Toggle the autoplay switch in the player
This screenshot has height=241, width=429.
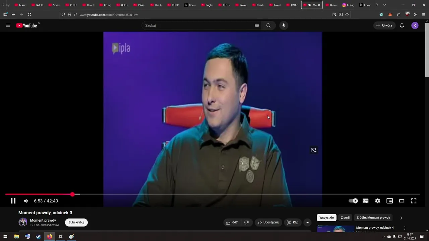click(x=353, y=201)
